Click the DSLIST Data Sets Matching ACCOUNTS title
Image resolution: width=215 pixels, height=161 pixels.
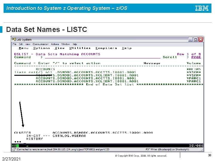pos(57,54)
